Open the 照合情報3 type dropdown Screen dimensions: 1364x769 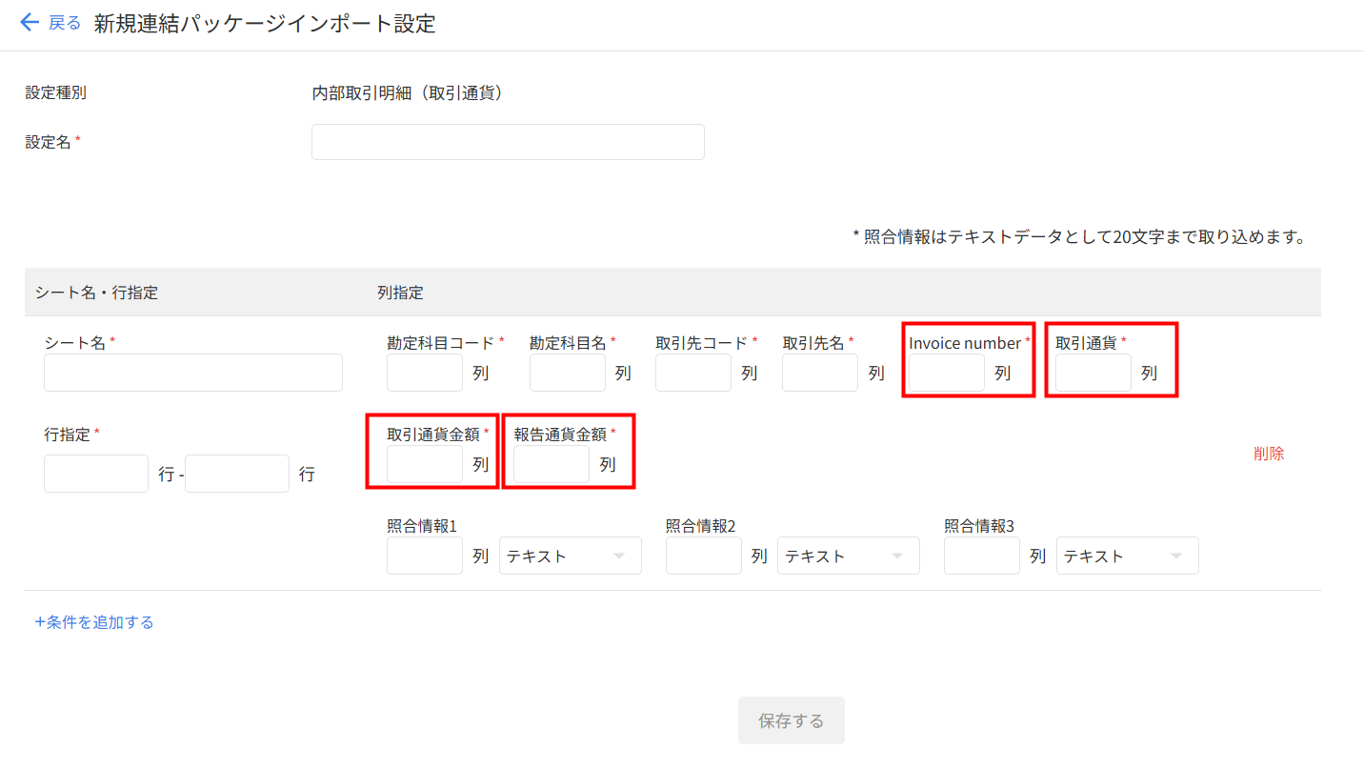click(x=1127, y=556)
